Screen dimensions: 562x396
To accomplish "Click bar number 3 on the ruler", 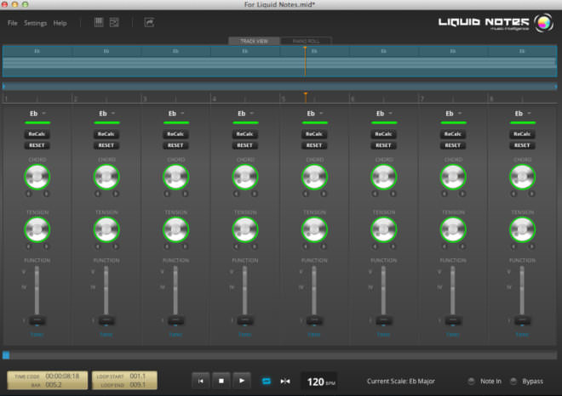I will click(x=145, y=99).
